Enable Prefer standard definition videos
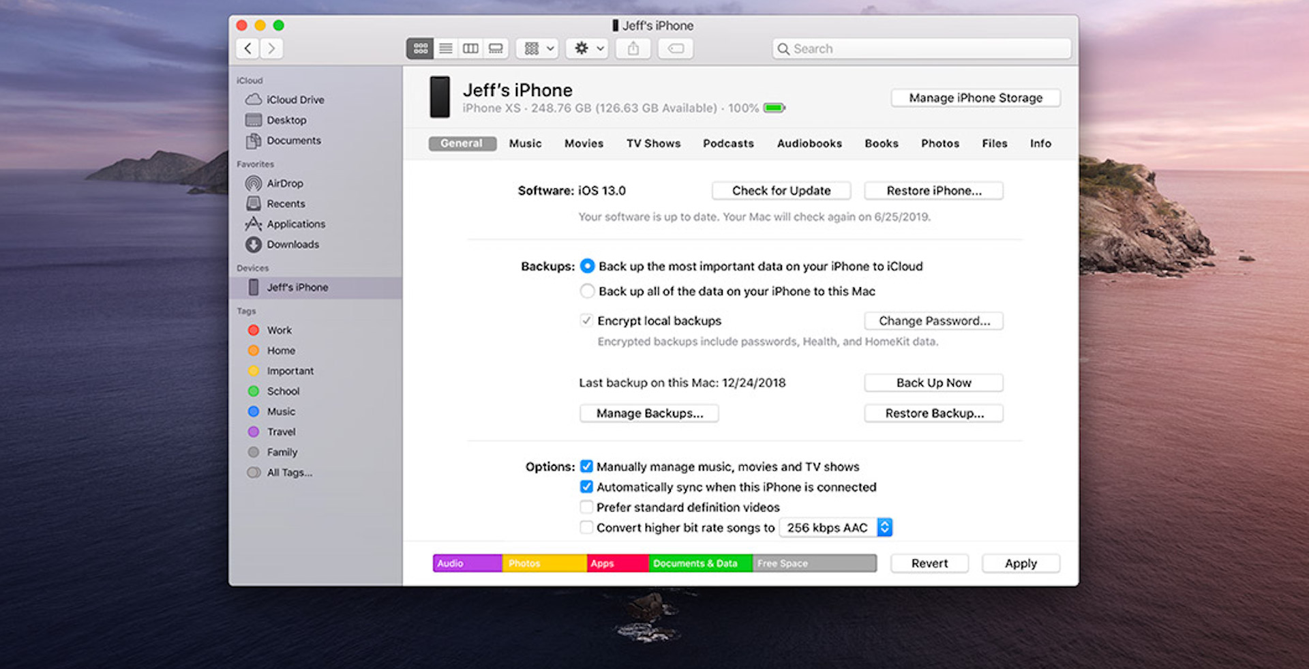 tap(586, 507)
